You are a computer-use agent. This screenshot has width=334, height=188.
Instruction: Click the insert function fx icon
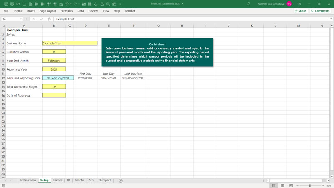point(49,19)
